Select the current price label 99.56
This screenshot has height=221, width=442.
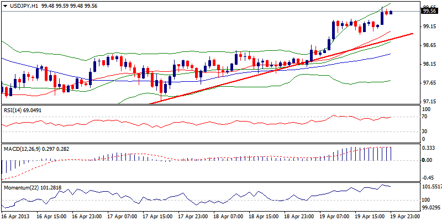tap(428, 10)
